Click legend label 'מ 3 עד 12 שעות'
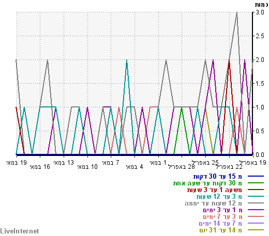 [x=219, y=196]
